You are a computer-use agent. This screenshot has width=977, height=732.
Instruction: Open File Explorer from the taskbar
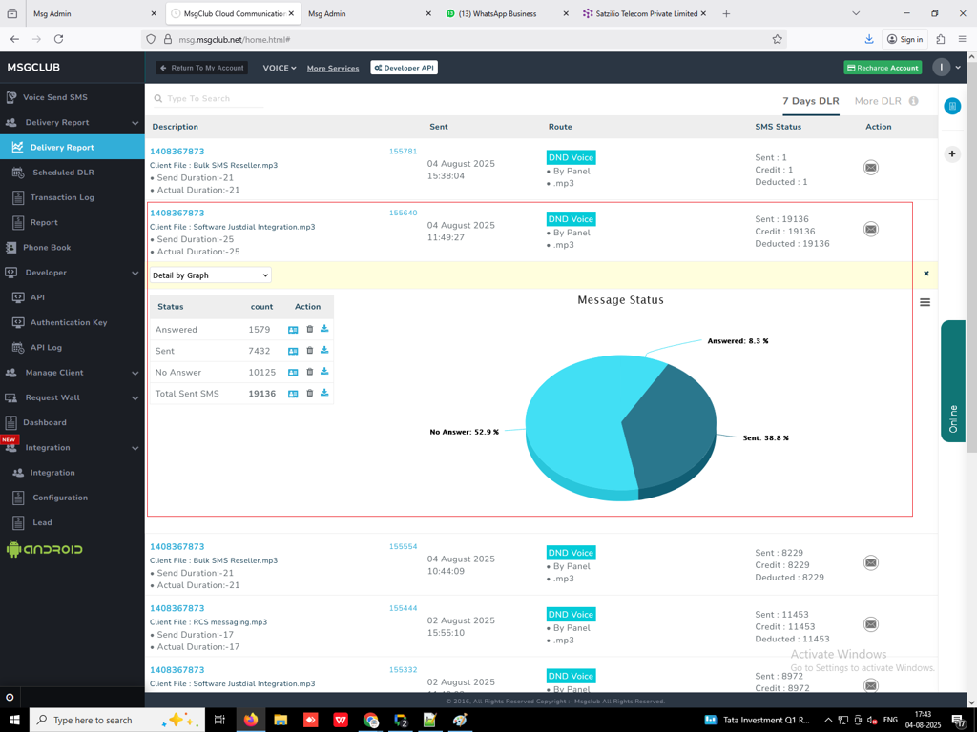[281, 720]
